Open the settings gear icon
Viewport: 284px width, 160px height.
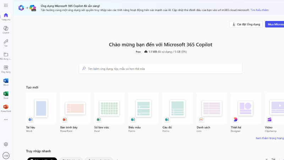click(x=6, y=144)
